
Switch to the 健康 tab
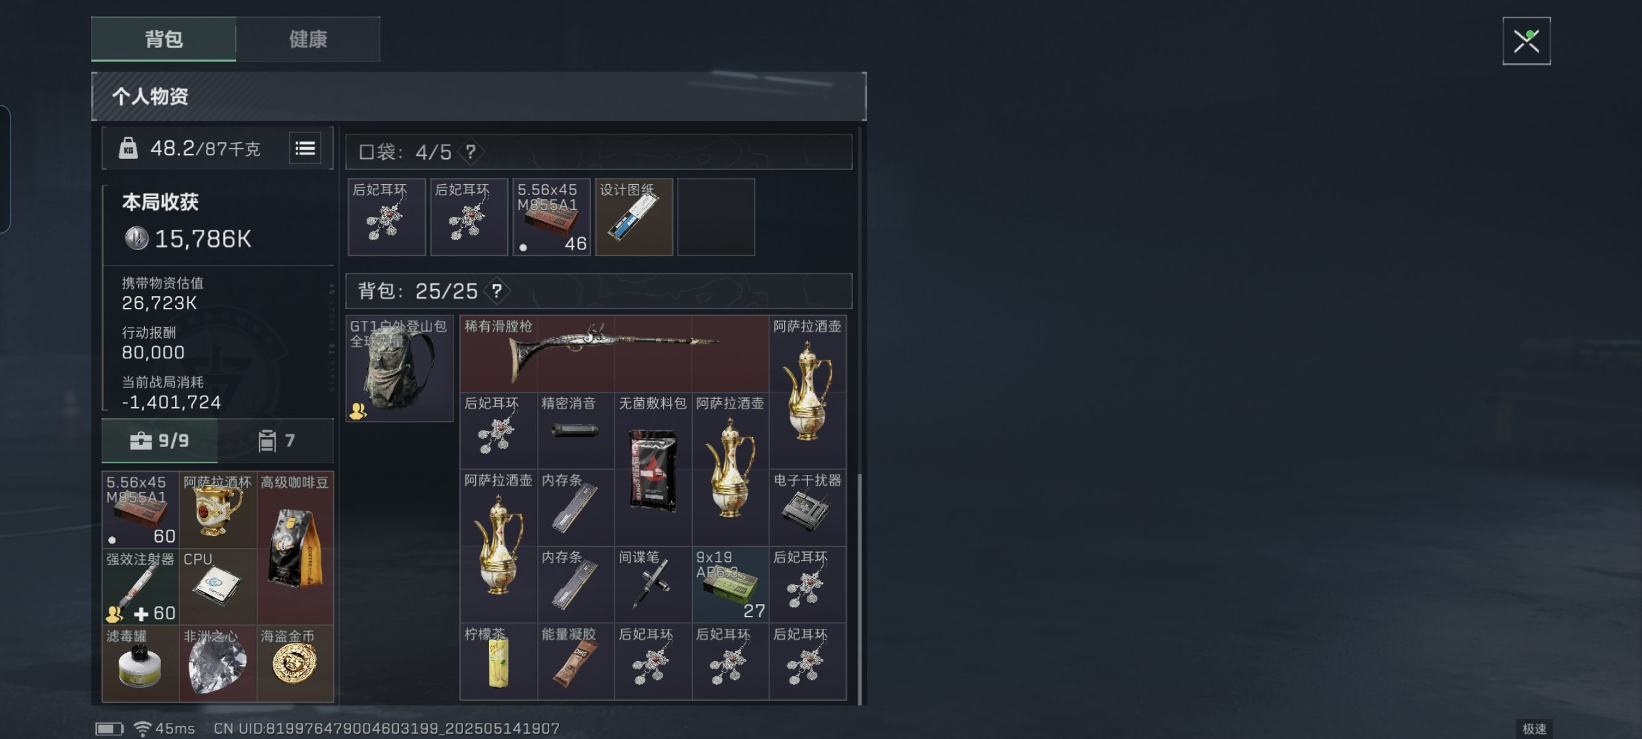coord(308,39)
